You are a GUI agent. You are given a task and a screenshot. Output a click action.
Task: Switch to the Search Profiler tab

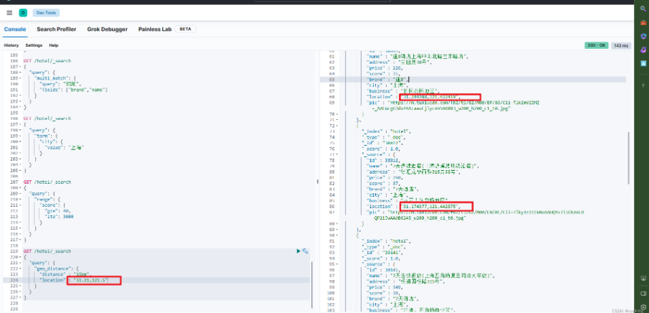point(57,29)
